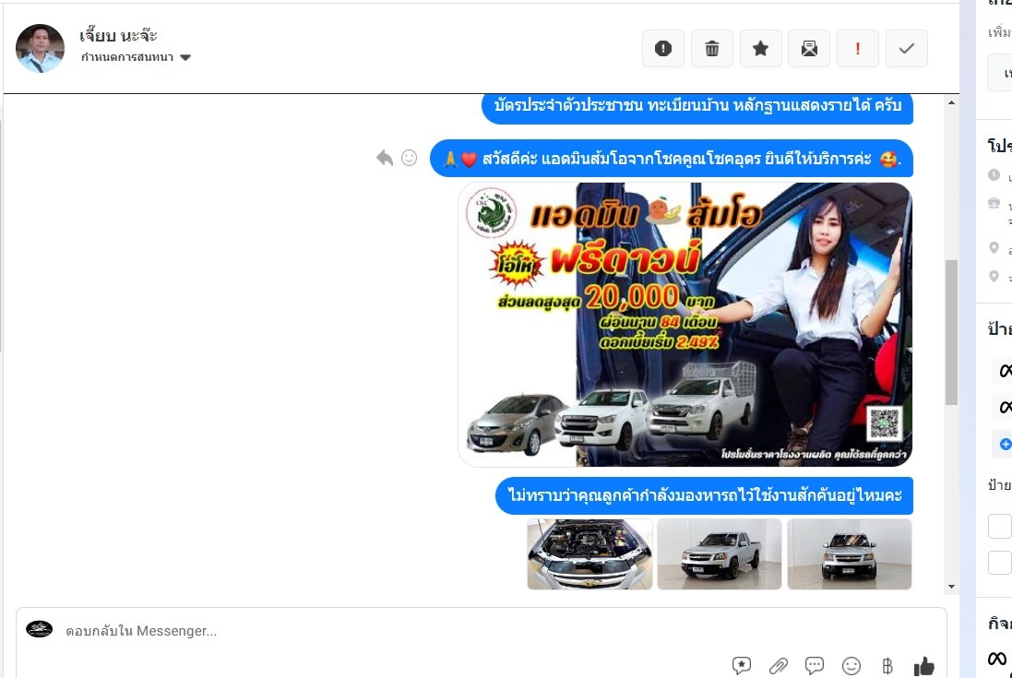
Task: Mark conversation with the star icon
Action: click(x=761, y=49)
